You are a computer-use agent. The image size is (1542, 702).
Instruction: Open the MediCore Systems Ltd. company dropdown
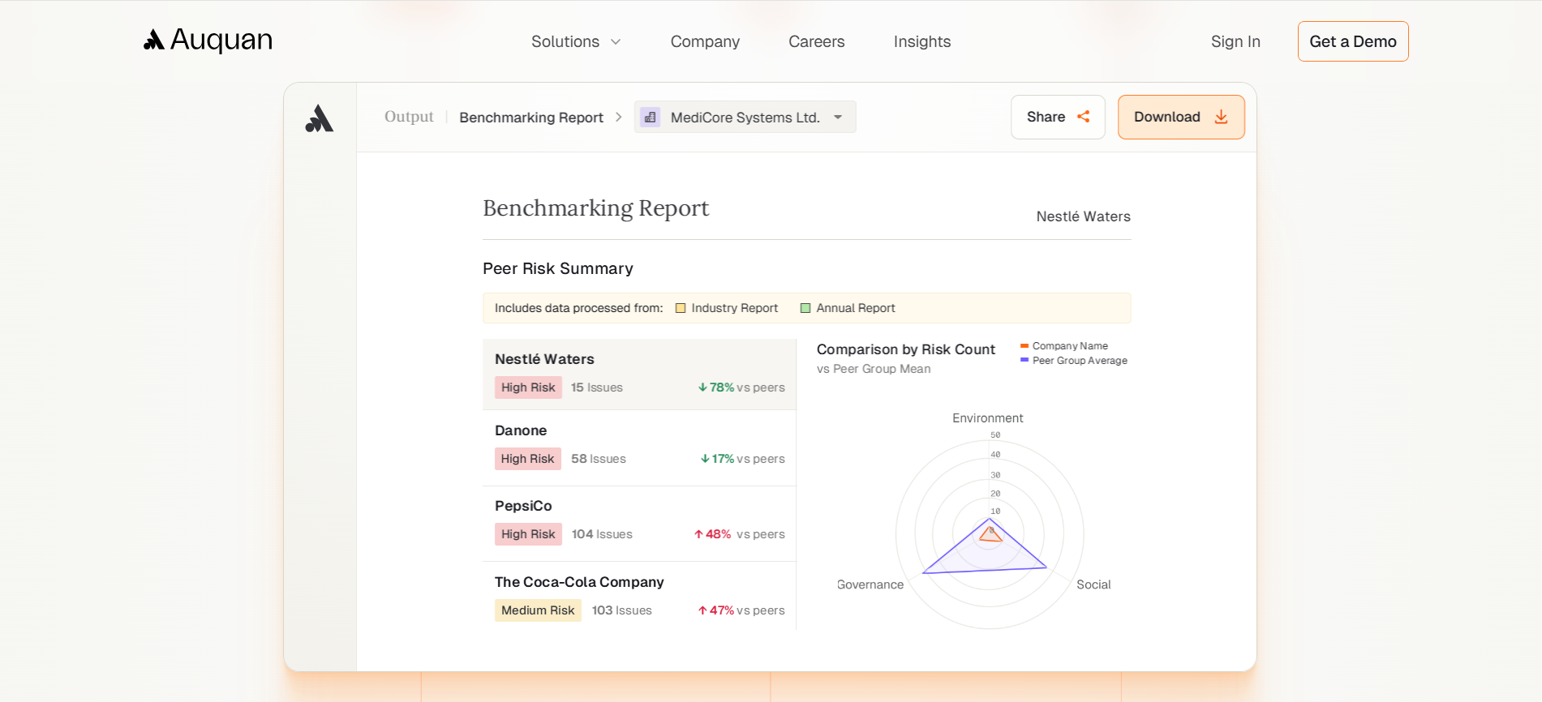pyautogui.click(x=745, y=117)
